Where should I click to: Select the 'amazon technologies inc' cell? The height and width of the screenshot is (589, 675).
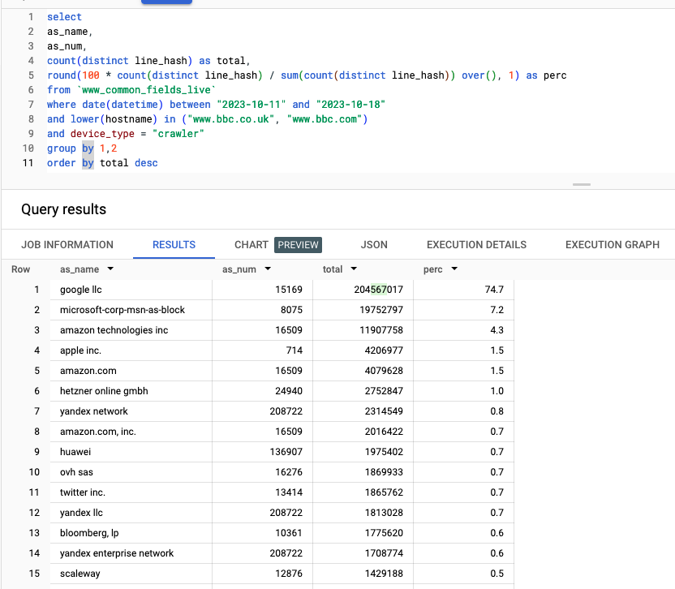(x=131, y=330)
